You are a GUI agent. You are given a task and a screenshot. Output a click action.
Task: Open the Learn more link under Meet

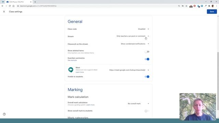[80, 72]
